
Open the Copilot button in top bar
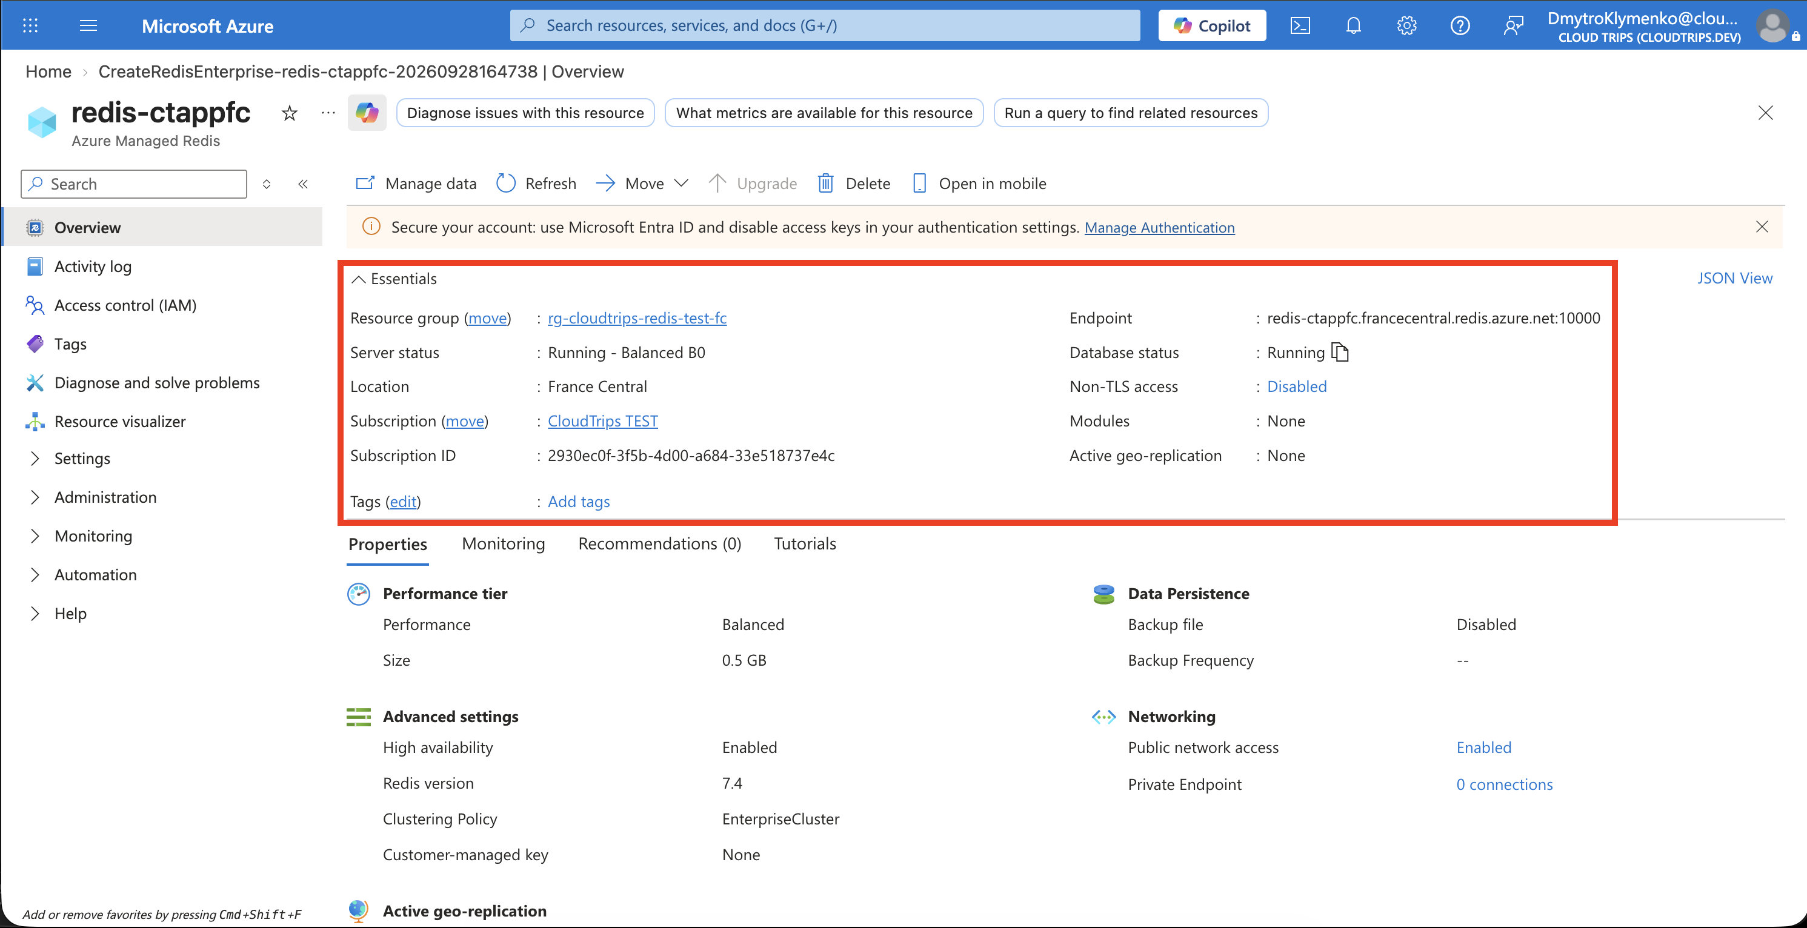1212,26
